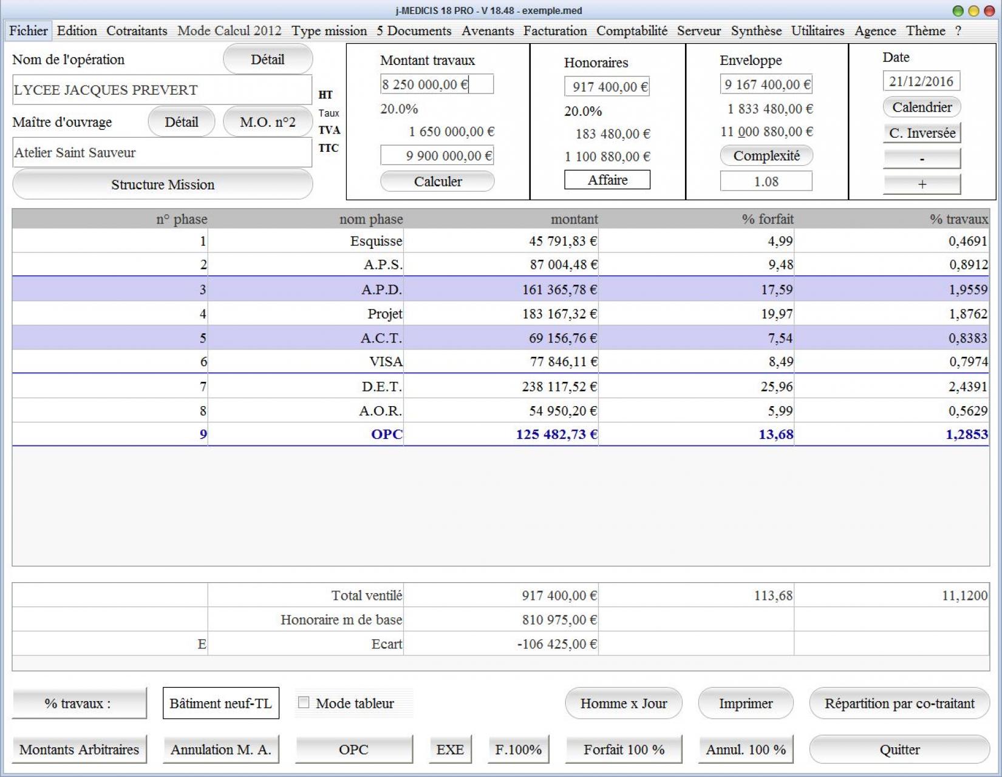Viewport: 1002px width, 777px height.
Task: Click the M.O. n°2 button
Action: point(268,122)
